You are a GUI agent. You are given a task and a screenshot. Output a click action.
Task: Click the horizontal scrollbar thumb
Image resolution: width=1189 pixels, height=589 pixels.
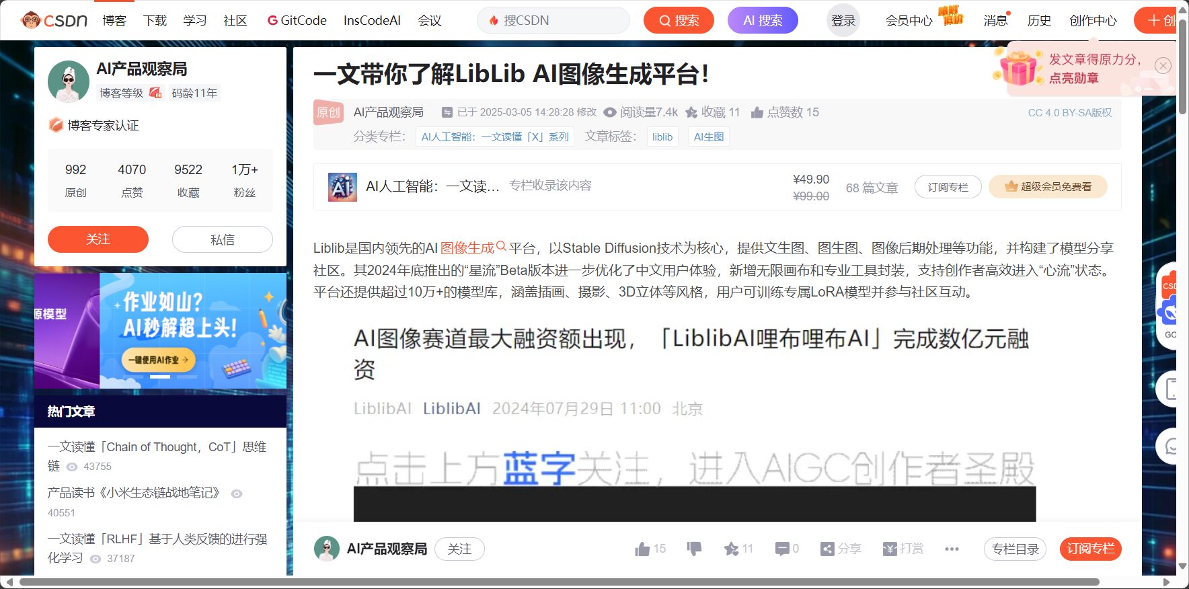coord(560,582)
